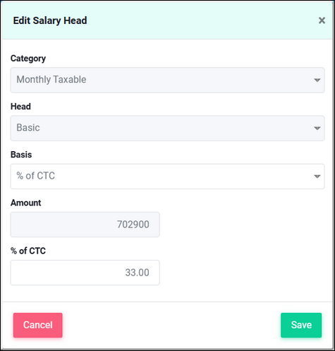Open the Head combo box showing Basic

pyautogui.click(x=167, y=128)
